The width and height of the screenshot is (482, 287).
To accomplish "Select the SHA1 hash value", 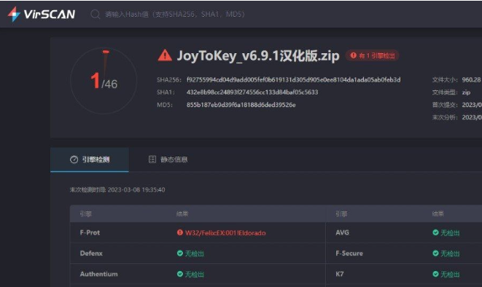I will (252, 92).
